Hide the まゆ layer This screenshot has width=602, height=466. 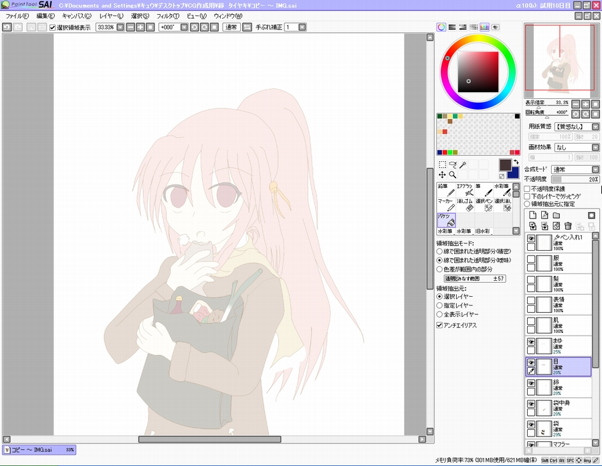coord(531,342)
